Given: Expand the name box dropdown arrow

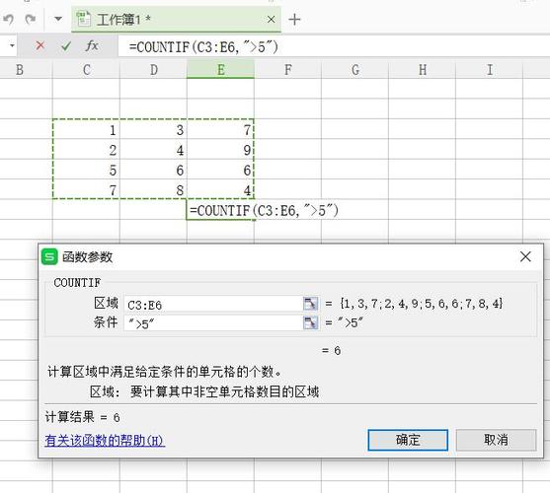Looking at the screenshot, I should (12, 46).
